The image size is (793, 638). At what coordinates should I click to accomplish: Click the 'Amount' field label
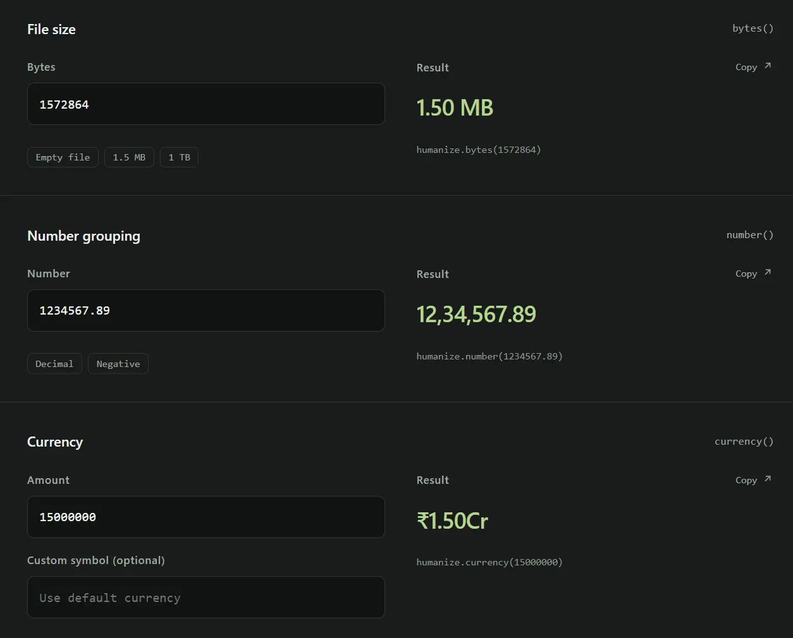(48, 480)
